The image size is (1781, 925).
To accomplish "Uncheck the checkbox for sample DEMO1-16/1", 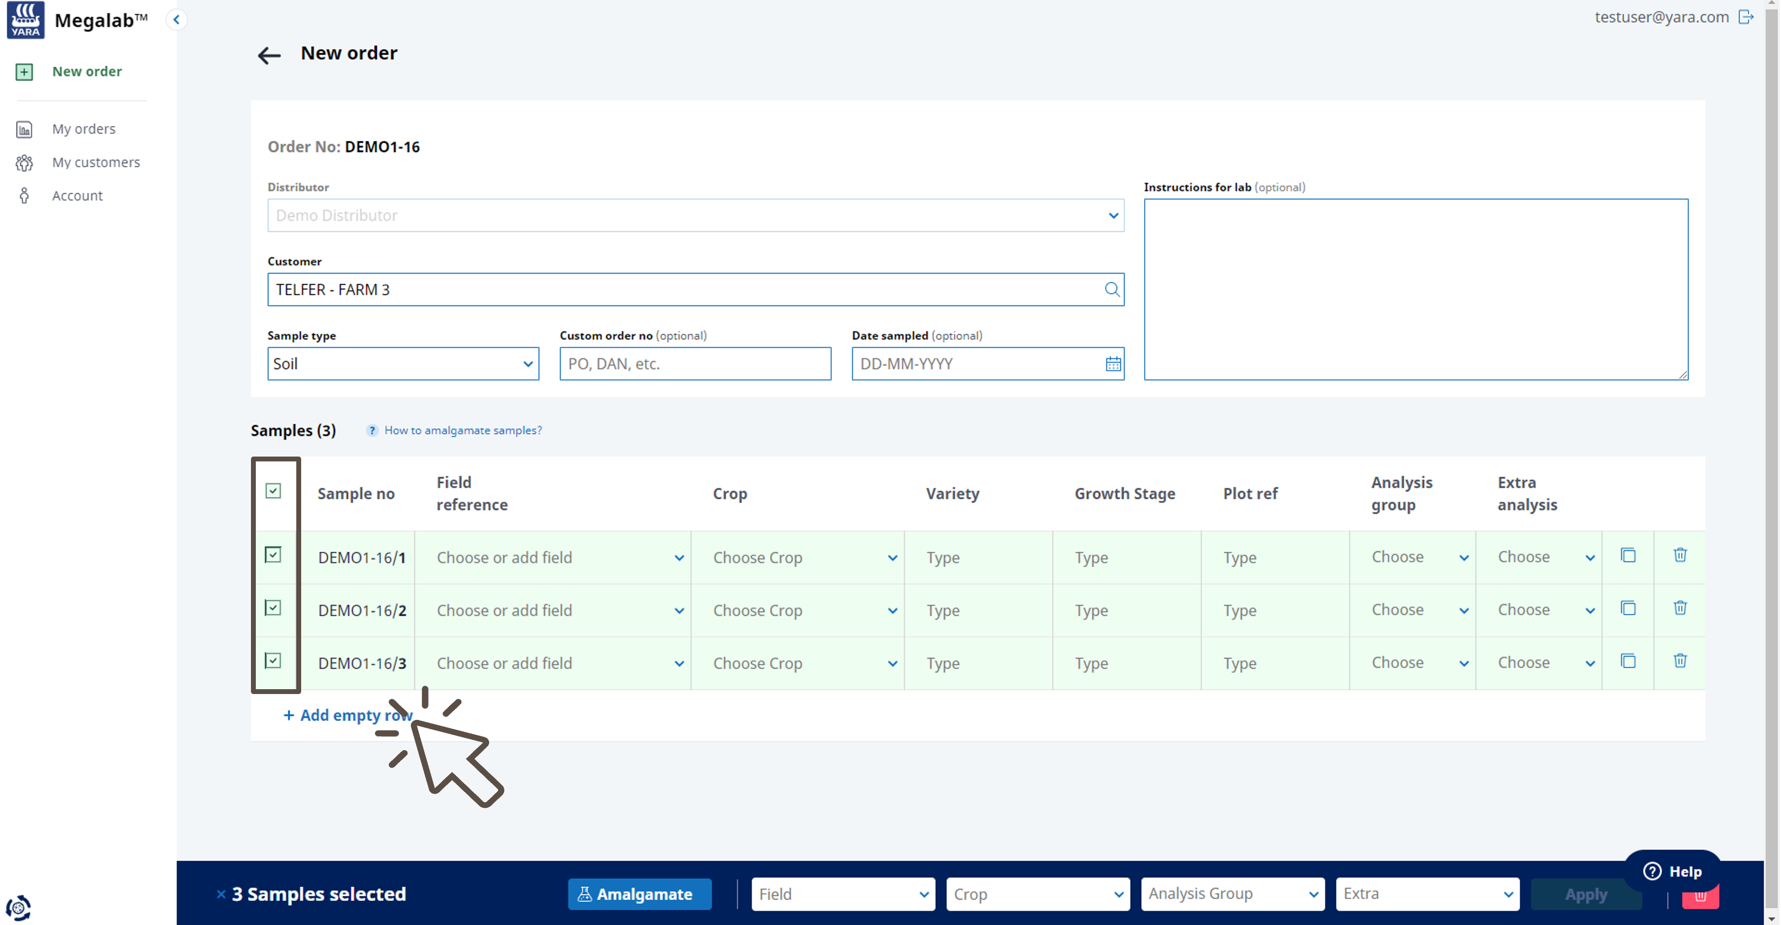I will 273,555.
